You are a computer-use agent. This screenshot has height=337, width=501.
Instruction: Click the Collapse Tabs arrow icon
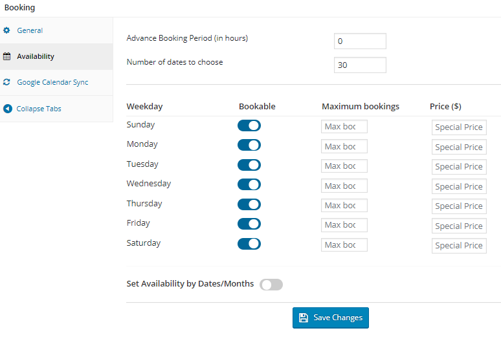point(7,109)
